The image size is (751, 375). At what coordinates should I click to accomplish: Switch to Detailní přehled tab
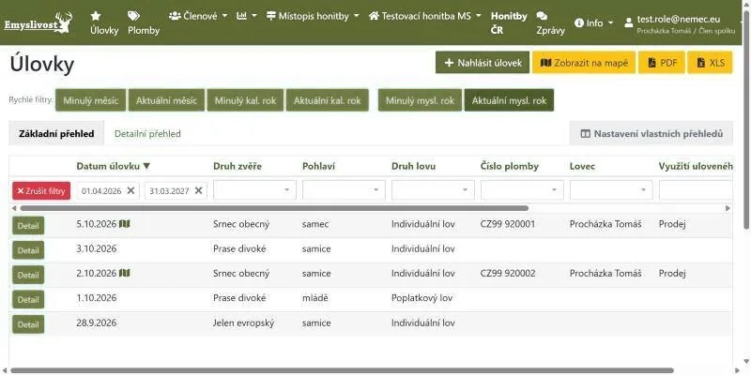pos(147,134)
